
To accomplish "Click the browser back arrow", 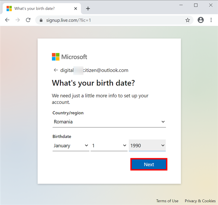I will pyautogui.click(x=7, y=20).
